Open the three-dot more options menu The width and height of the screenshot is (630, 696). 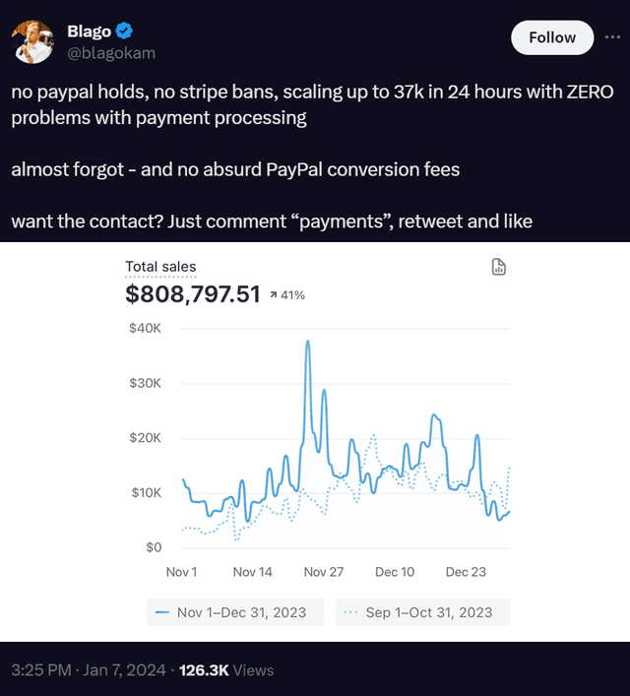tap(612, 37)
